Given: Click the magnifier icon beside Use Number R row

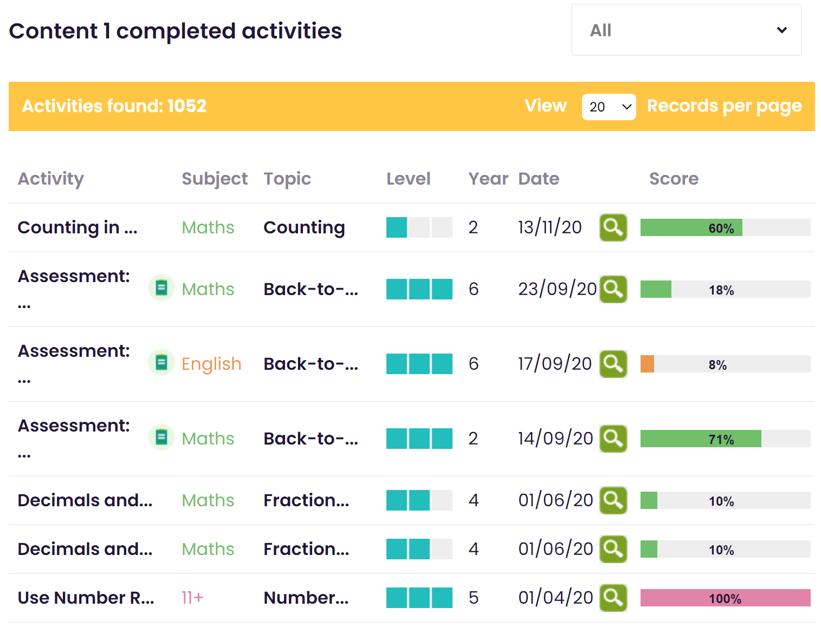Looking at the screenshot, I should click(613, 598).
